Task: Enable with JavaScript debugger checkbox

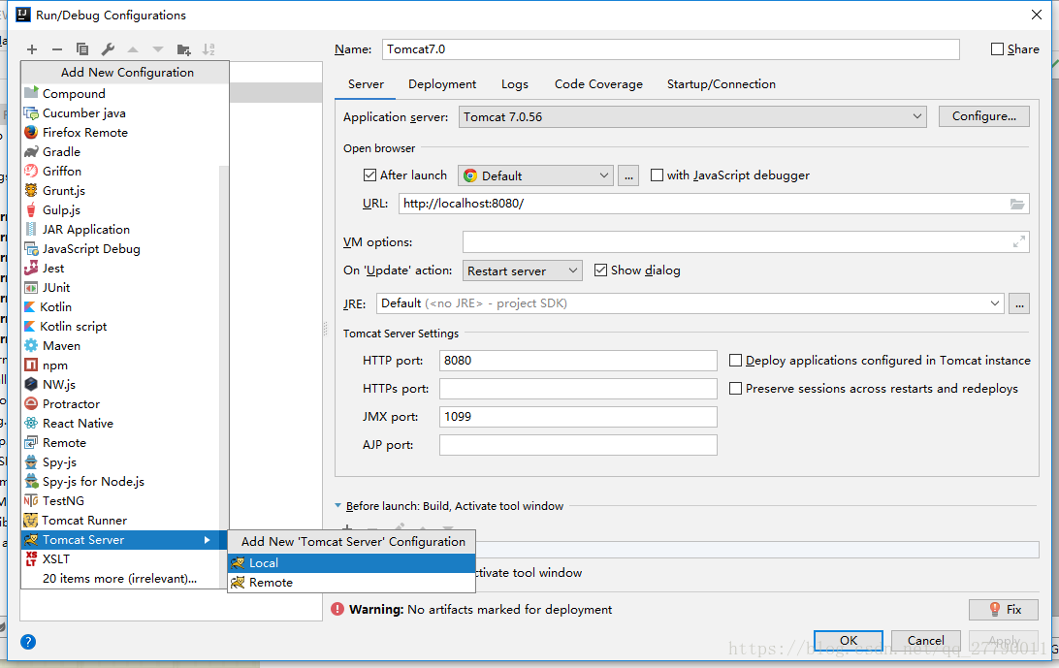Action: pyautogui.click(x=658, y=175)
